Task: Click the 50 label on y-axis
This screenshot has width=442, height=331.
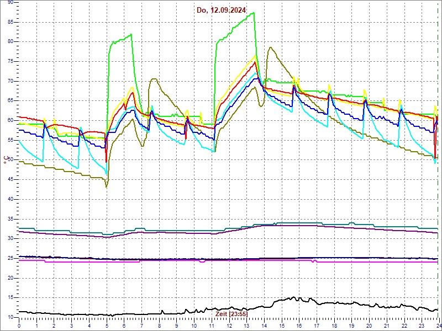Action: tap(10, 160)
